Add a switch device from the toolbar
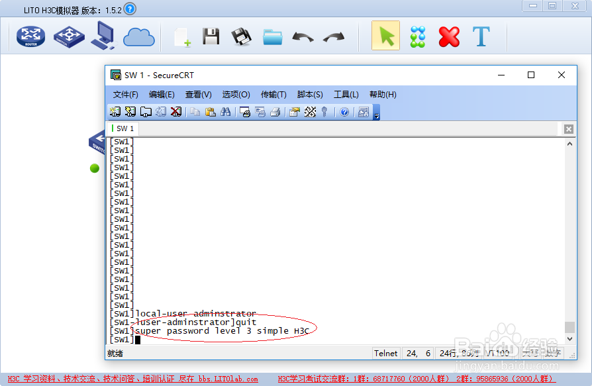Screen dimensions: 592x386 (69, 36)
